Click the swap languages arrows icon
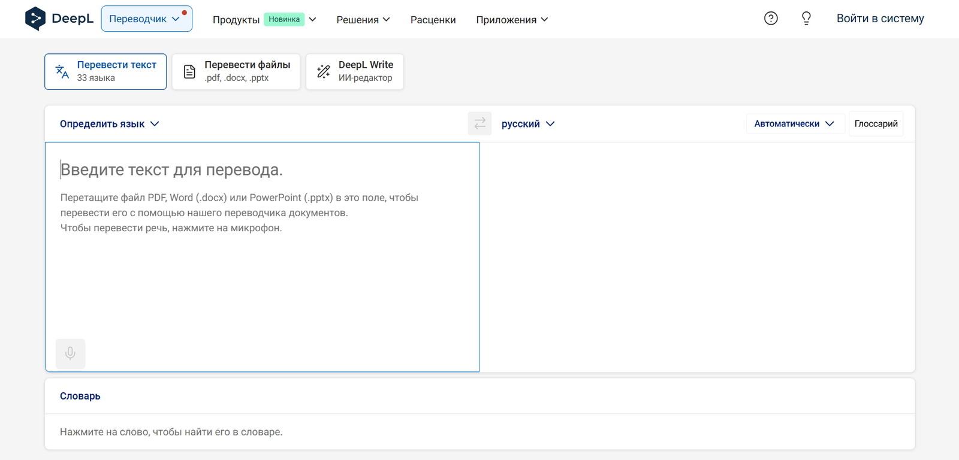959x460 pixels. 479,123
